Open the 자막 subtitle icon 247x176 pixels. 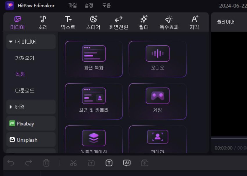[x=194, y=19]
